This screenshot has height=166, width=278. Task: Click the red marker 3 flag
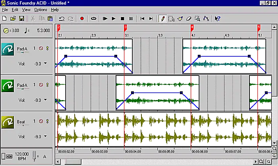click(125, 27)
